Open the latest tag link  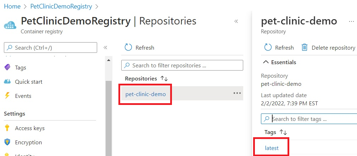pos(272,148)
